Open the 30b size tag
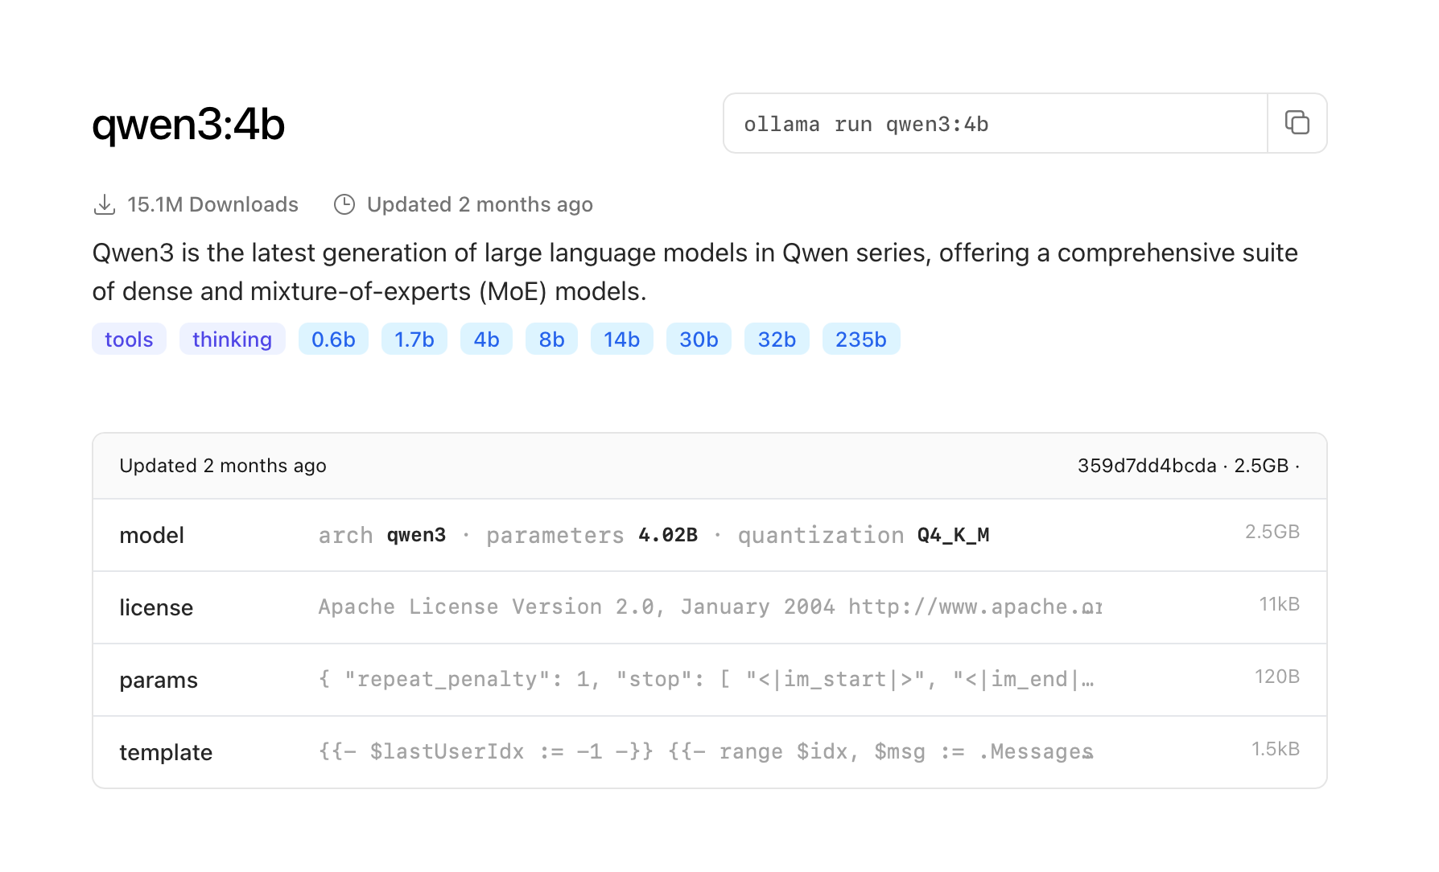The height and width of the screenshot is (872, 1439). click(x=698, y=339)
